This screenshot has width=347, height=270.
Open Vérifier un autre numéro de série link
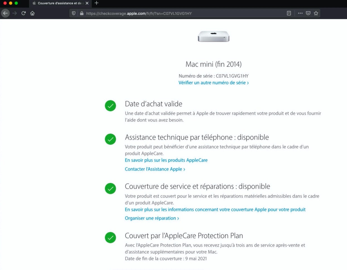point(214,83)
